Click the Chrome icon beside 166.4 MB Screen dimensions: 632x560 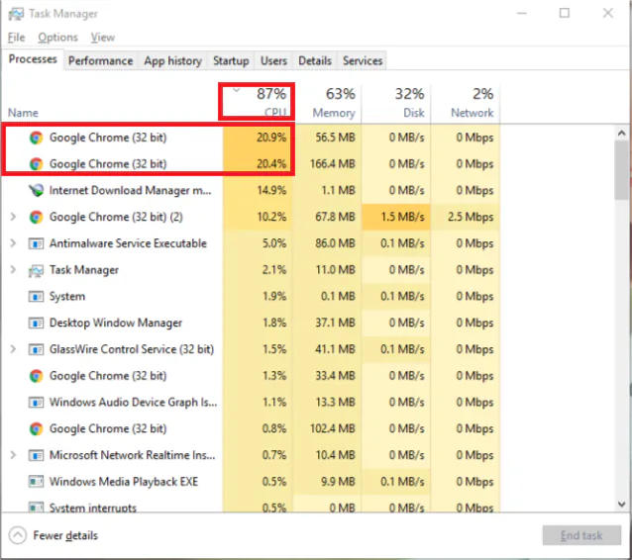36,164
